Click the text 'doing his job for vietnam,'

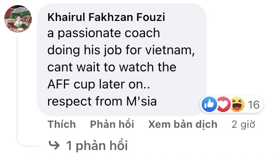[x=121, y=50]
